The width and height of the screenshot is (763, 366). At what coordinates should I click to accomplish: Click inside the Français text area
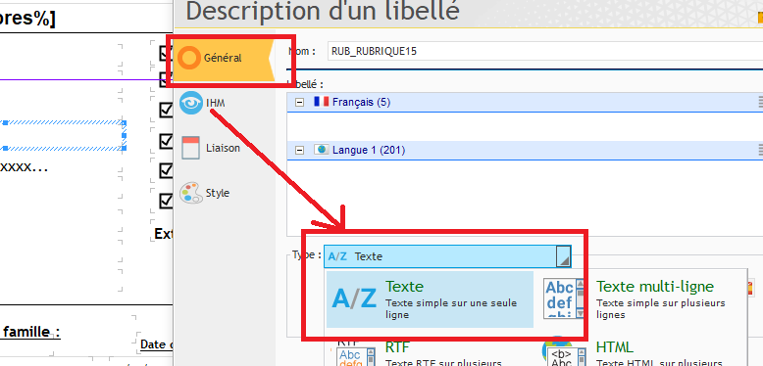525,126
